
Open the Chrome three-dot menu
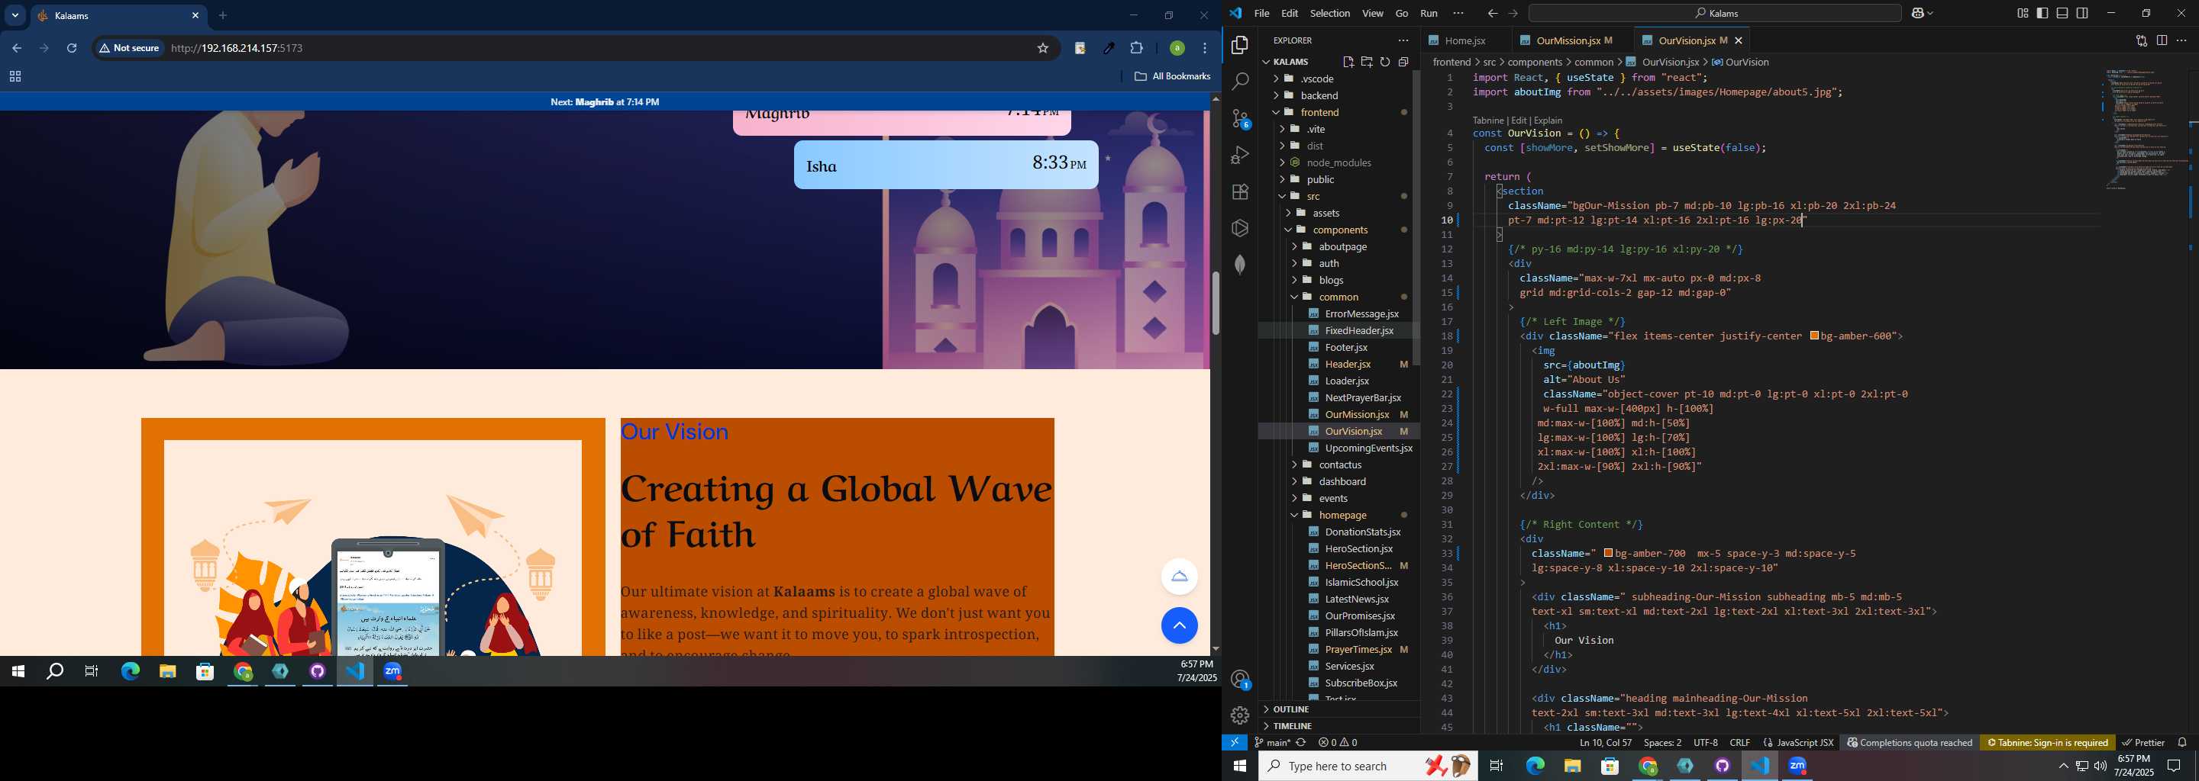pos(1205,49)
